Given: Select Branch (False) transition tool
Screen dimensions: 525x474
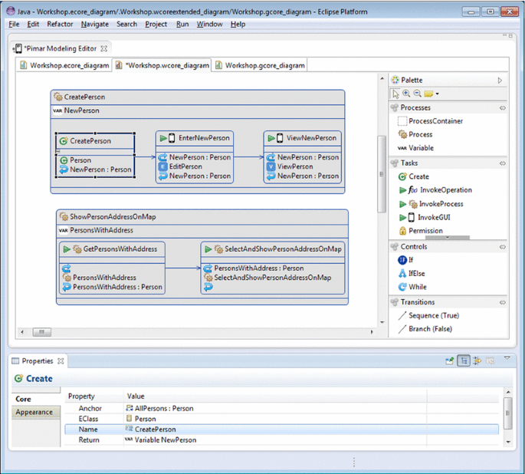Looking at the screenshot, I should 425,328.
